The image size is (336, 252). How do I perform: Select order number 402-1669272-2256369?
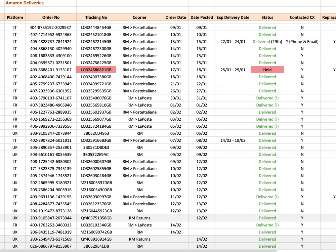tap(51, 119)
